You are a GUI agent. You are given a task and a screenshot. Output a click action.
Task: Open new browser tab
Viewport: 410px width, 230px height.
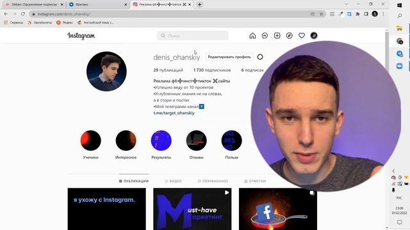[x=199, y=4]
